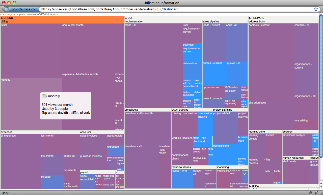Click the report icon in monthly tooltip
The height and width of the screenshot is (195, 323).
click(x=44, y=96)
